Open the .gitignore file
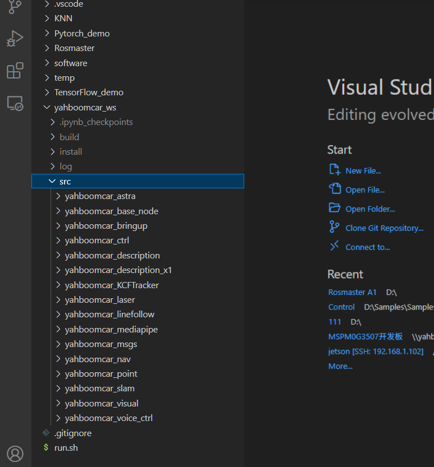This screenshot has width=434, height=467. coord(73,433)
